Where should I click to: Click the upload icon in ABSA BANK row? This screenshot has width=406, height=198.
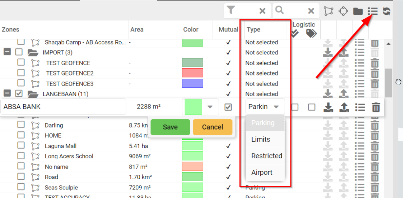[x=344, y=107]
